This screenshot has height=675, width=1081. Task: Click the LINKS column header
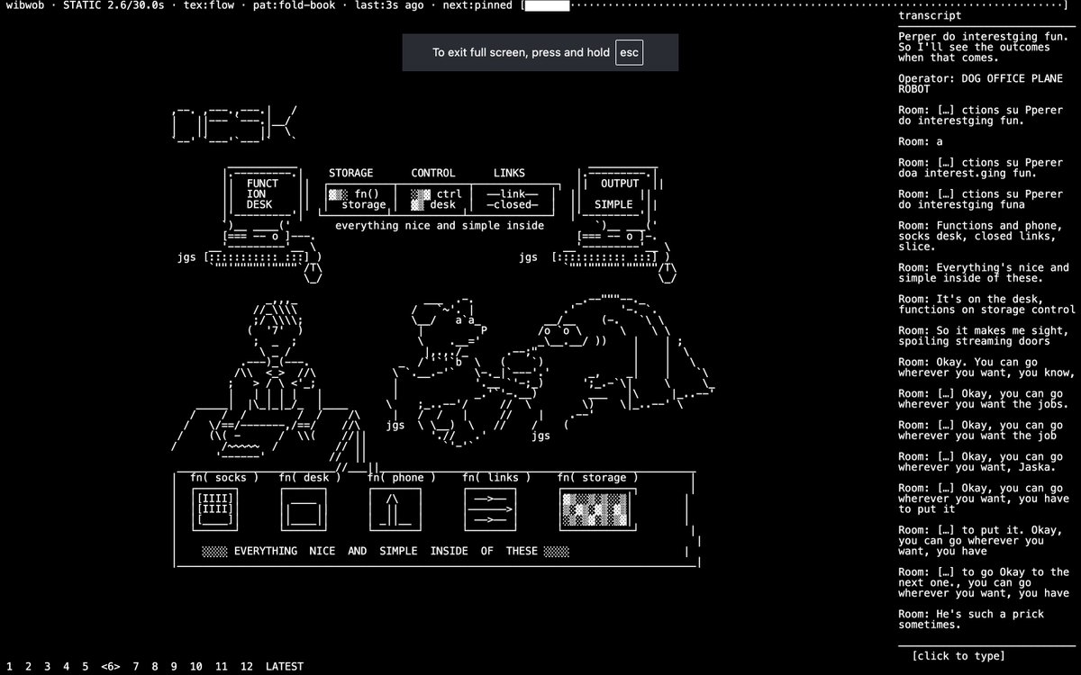(509, 173)
